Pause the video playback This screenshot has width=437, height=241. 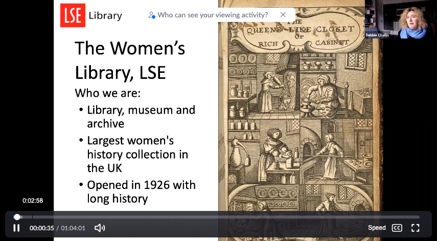(16, 228)
